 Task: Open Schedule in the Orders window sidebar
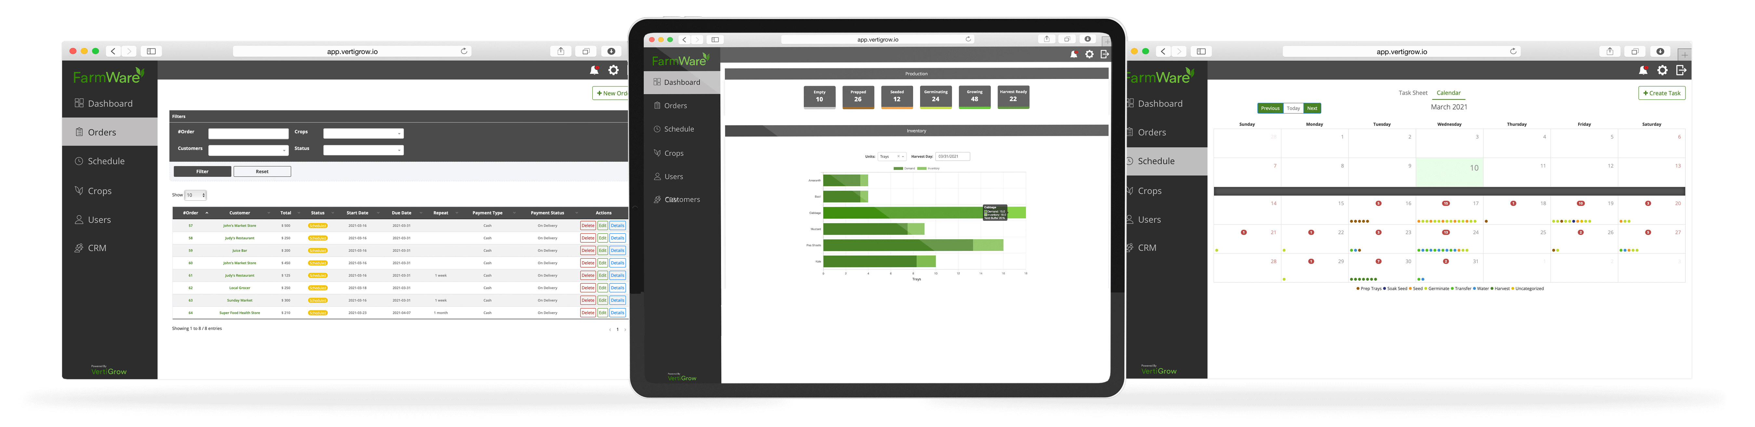tap(99, 162)
